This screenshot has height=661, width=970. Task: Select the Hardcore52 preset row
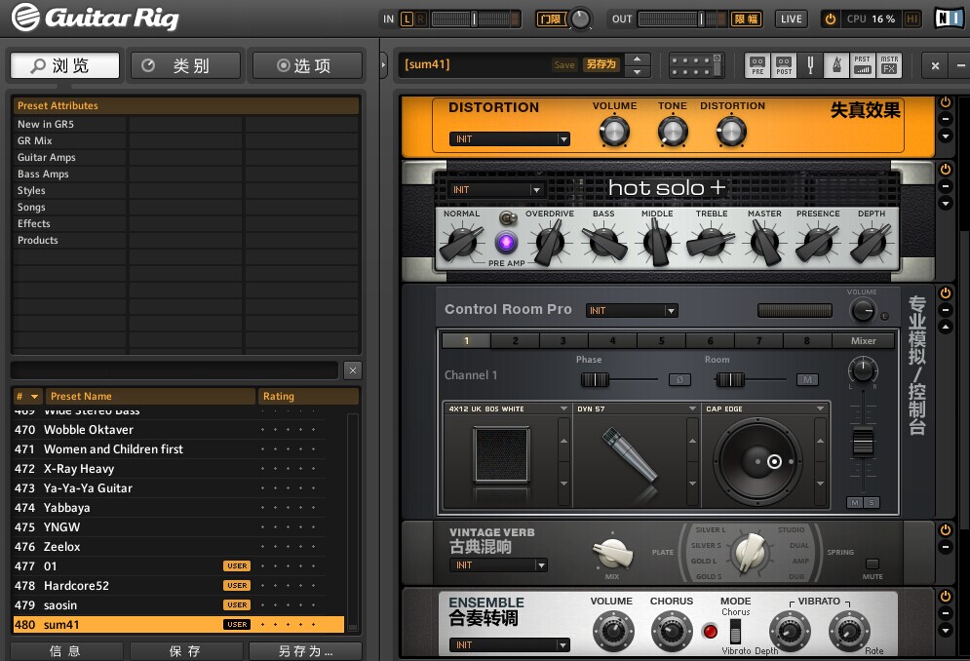pyautogui.click(x=178, y=586)
